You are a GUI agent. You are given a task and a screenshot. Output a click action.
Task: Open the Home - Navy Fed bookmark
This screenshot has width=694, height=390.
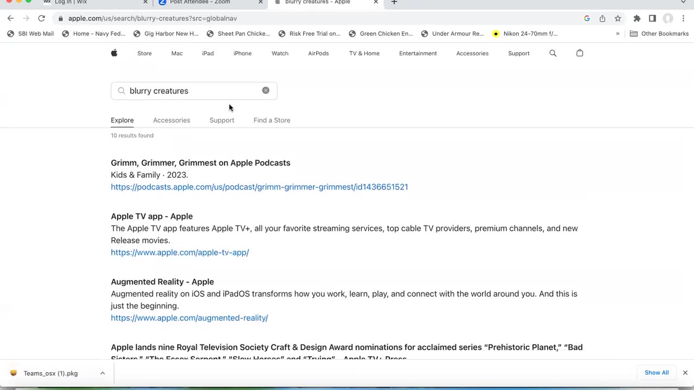(x=93, y=34)
